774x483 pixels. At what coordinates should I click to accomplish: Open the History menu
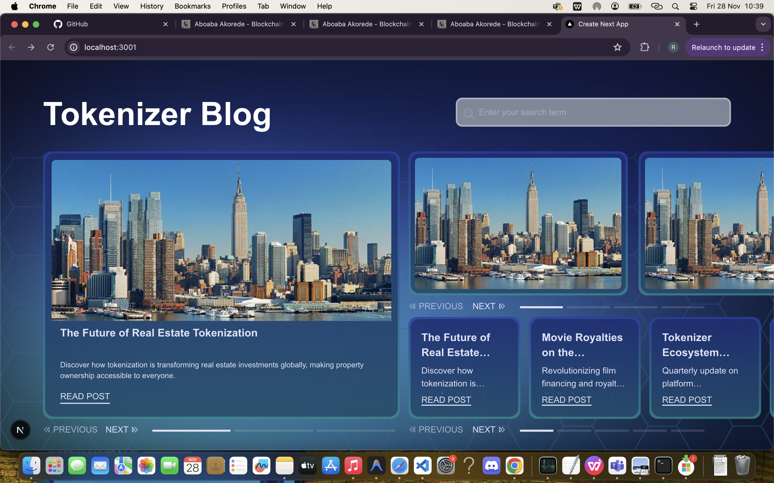click(152, 6)
